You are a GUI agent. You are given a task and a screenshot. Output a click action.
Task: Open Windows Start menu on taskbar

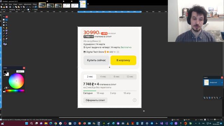27,124
